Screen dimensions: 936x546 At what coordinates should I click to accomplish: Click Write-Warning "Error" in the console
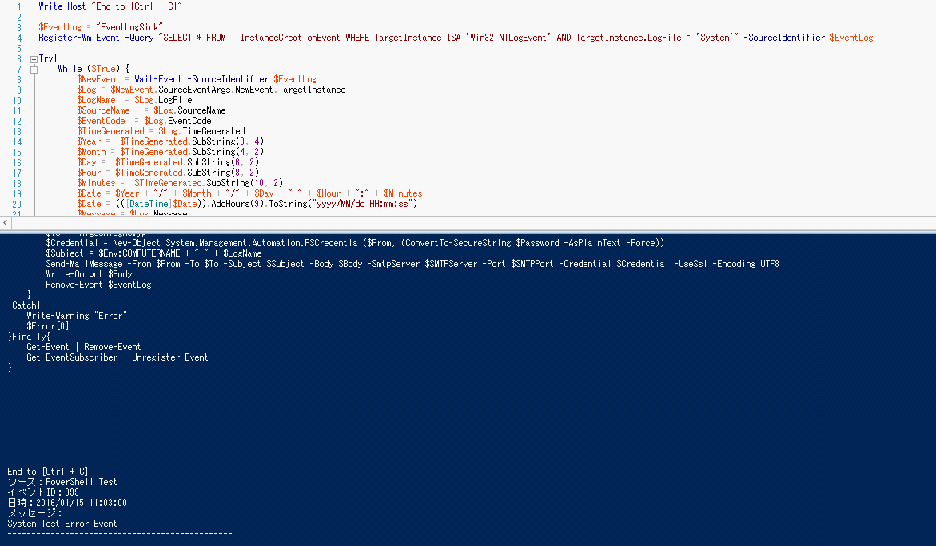point(77,316)
